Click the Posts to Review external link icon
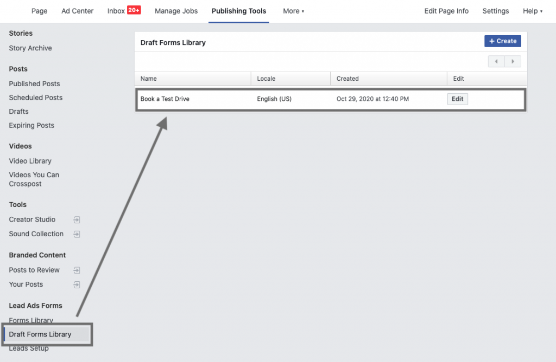This screenshot has width=556, height=362. [77, 270]
